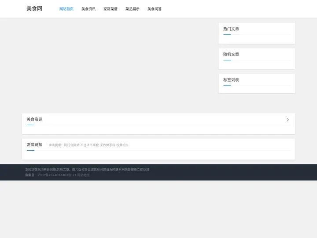Go to 网站首页 in the navigation bar
This screenshot has height=238, width=317.
[x=66, y=9]
